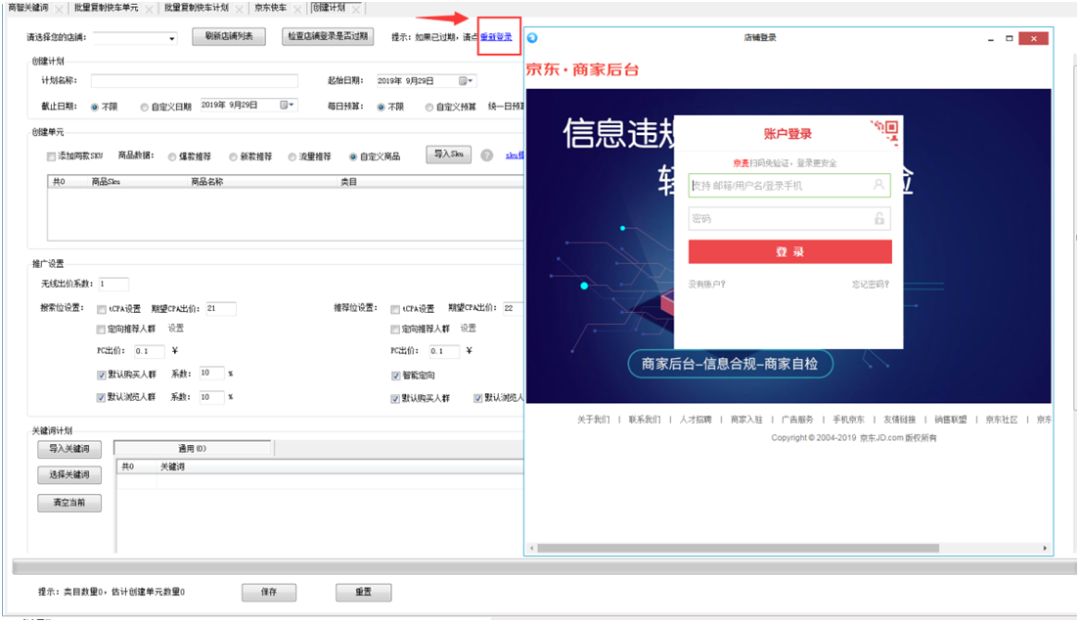Click the lock icon in the password field
1079x622 pixels.
(878, 218)
